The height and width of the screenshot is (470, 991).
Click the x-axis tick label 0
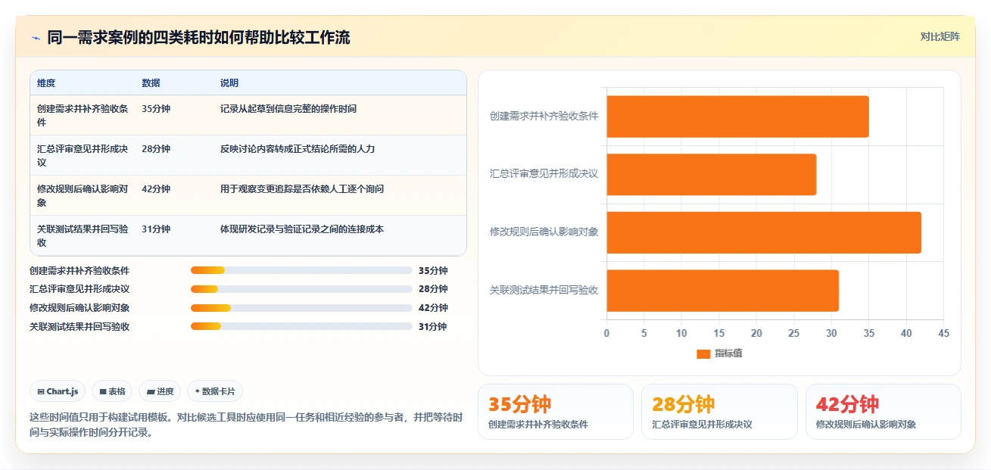[x=606, y=333]
